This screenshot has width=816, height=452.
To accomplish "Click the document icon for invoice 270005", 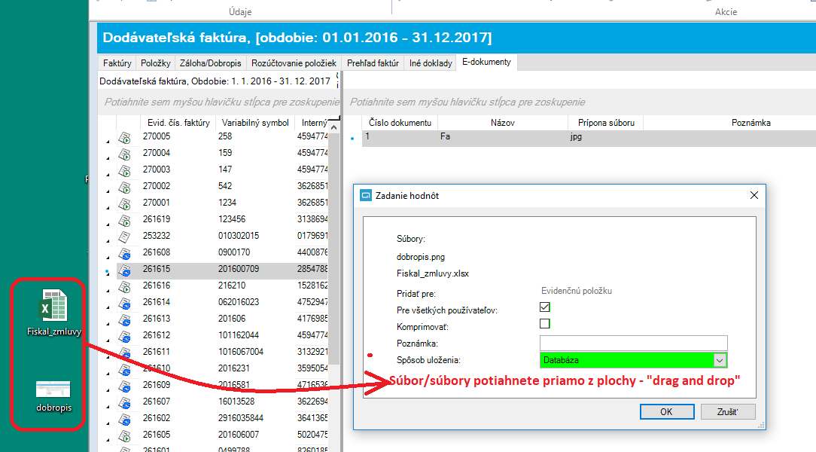I will 124,138.
